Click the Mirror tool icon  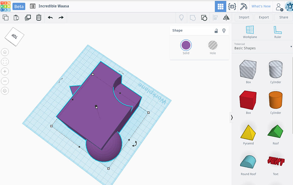pyautogui.click(x=226, y=18)
